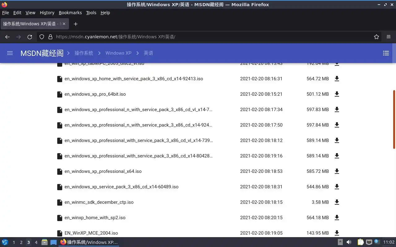Open en_windows_xp_pro_64bit.iso file name
This screenshot has height=247, width=396.
coord(95,94)
